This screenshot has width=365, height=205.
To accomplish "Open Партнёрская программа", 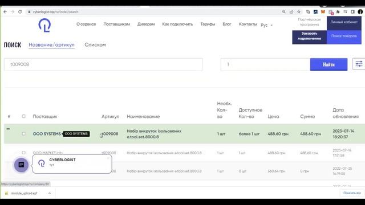I will [x=309, y=22].
